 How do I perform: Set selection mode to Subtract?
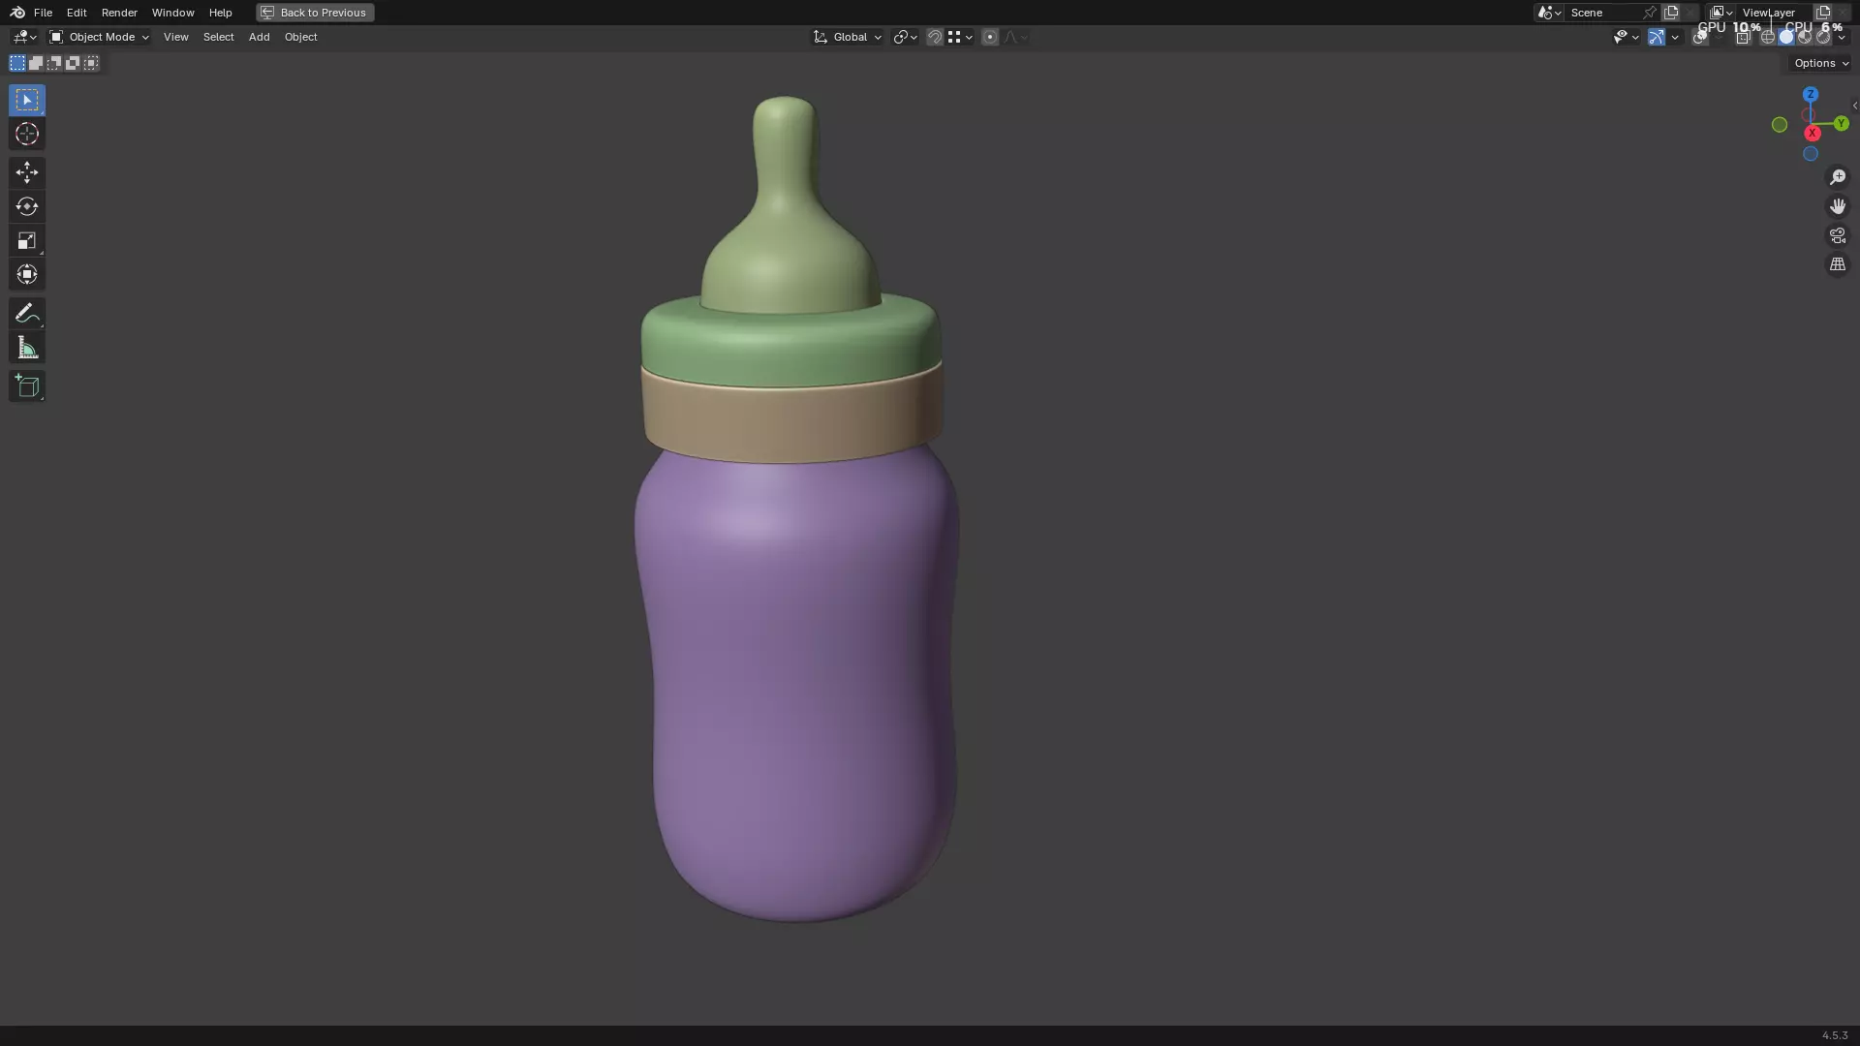[54, 63]
